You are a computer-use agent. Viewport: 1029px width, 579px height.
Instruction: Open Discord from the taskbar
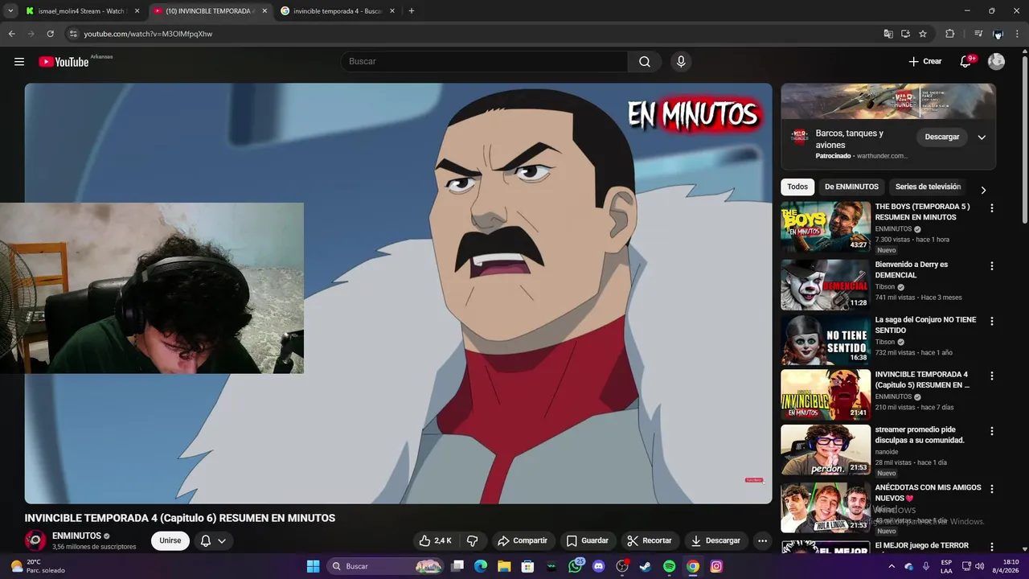[x=598, y=566]
